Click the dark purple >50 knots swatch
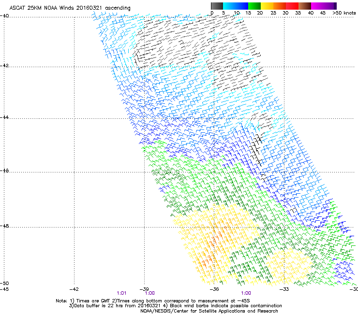This screenshot has width=358, height=314. tap(335, 6)
